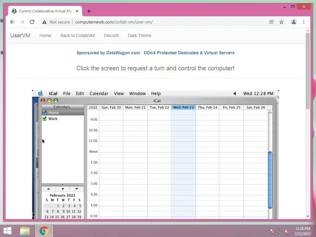This screenshot has width=316, height=237.
Task: Click Action Center flag tray icon
Action: tap(272, 231)
